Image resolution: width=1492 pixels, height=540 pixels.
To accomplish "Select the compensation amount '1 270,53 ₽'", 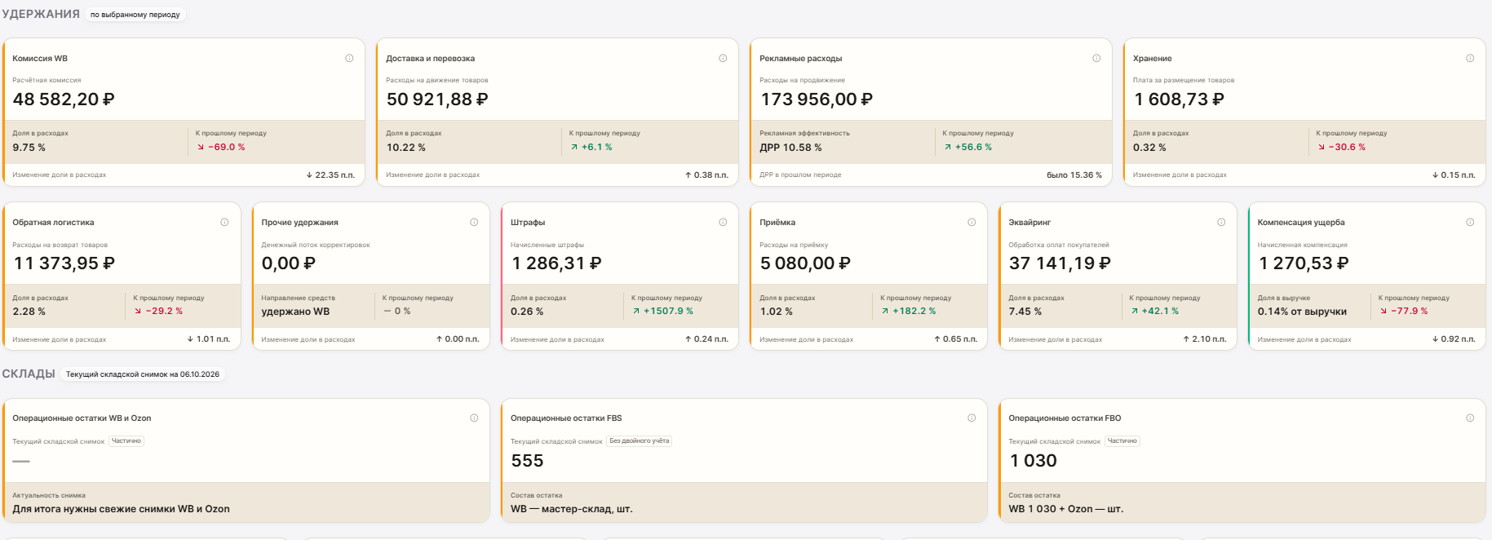I will point(1304,263).
